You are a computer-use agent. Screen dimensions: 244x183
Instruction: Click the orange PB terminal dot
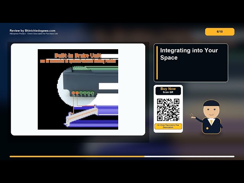pyautogui.click(x=73, y=93)
